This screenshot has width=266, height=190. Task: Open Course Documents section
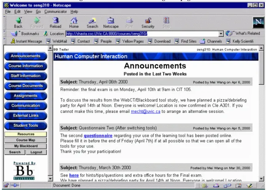tap(26, 86)
